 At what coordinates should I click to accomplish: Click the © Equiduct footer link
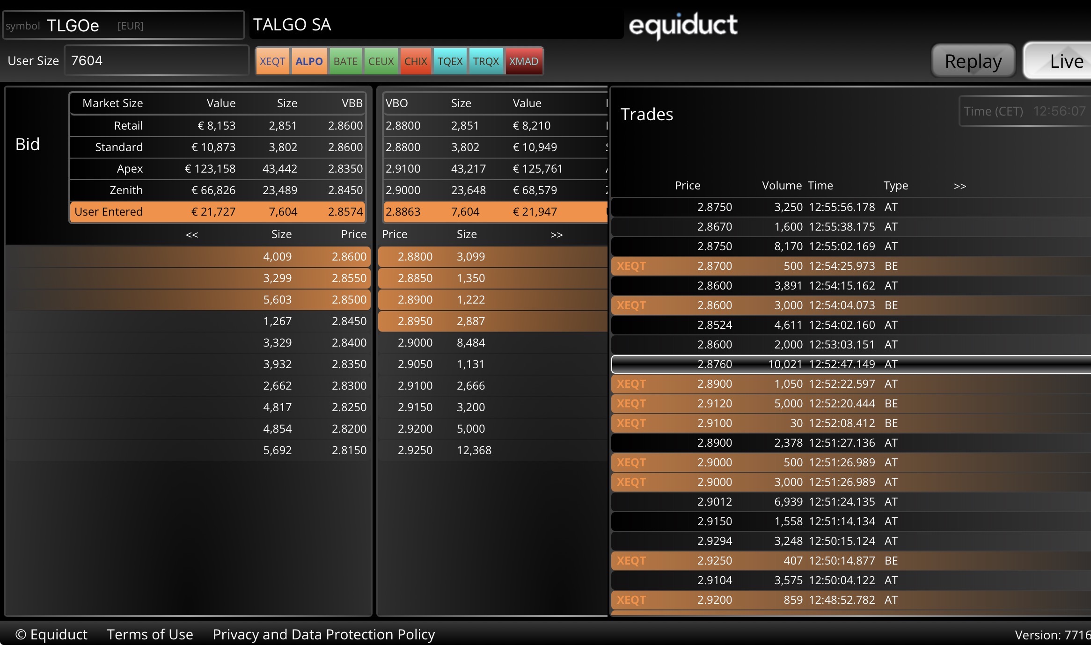click(x=51, y=634)
